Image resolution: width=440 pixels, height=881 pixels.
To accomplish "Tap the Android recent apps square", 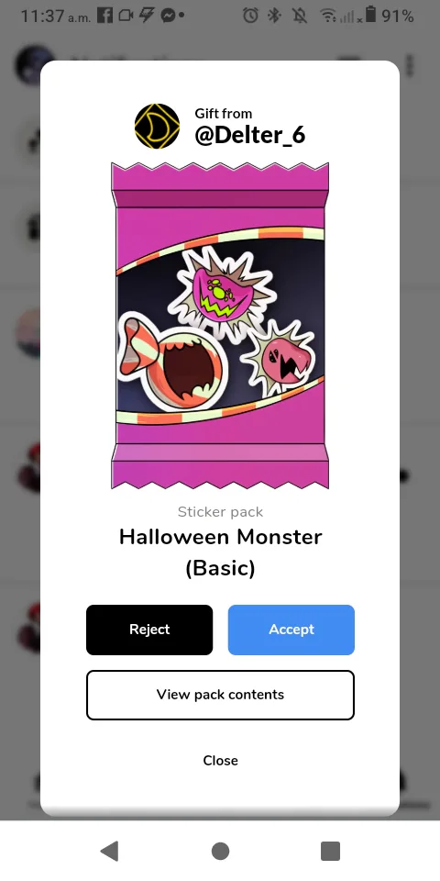I will point(331,852).
